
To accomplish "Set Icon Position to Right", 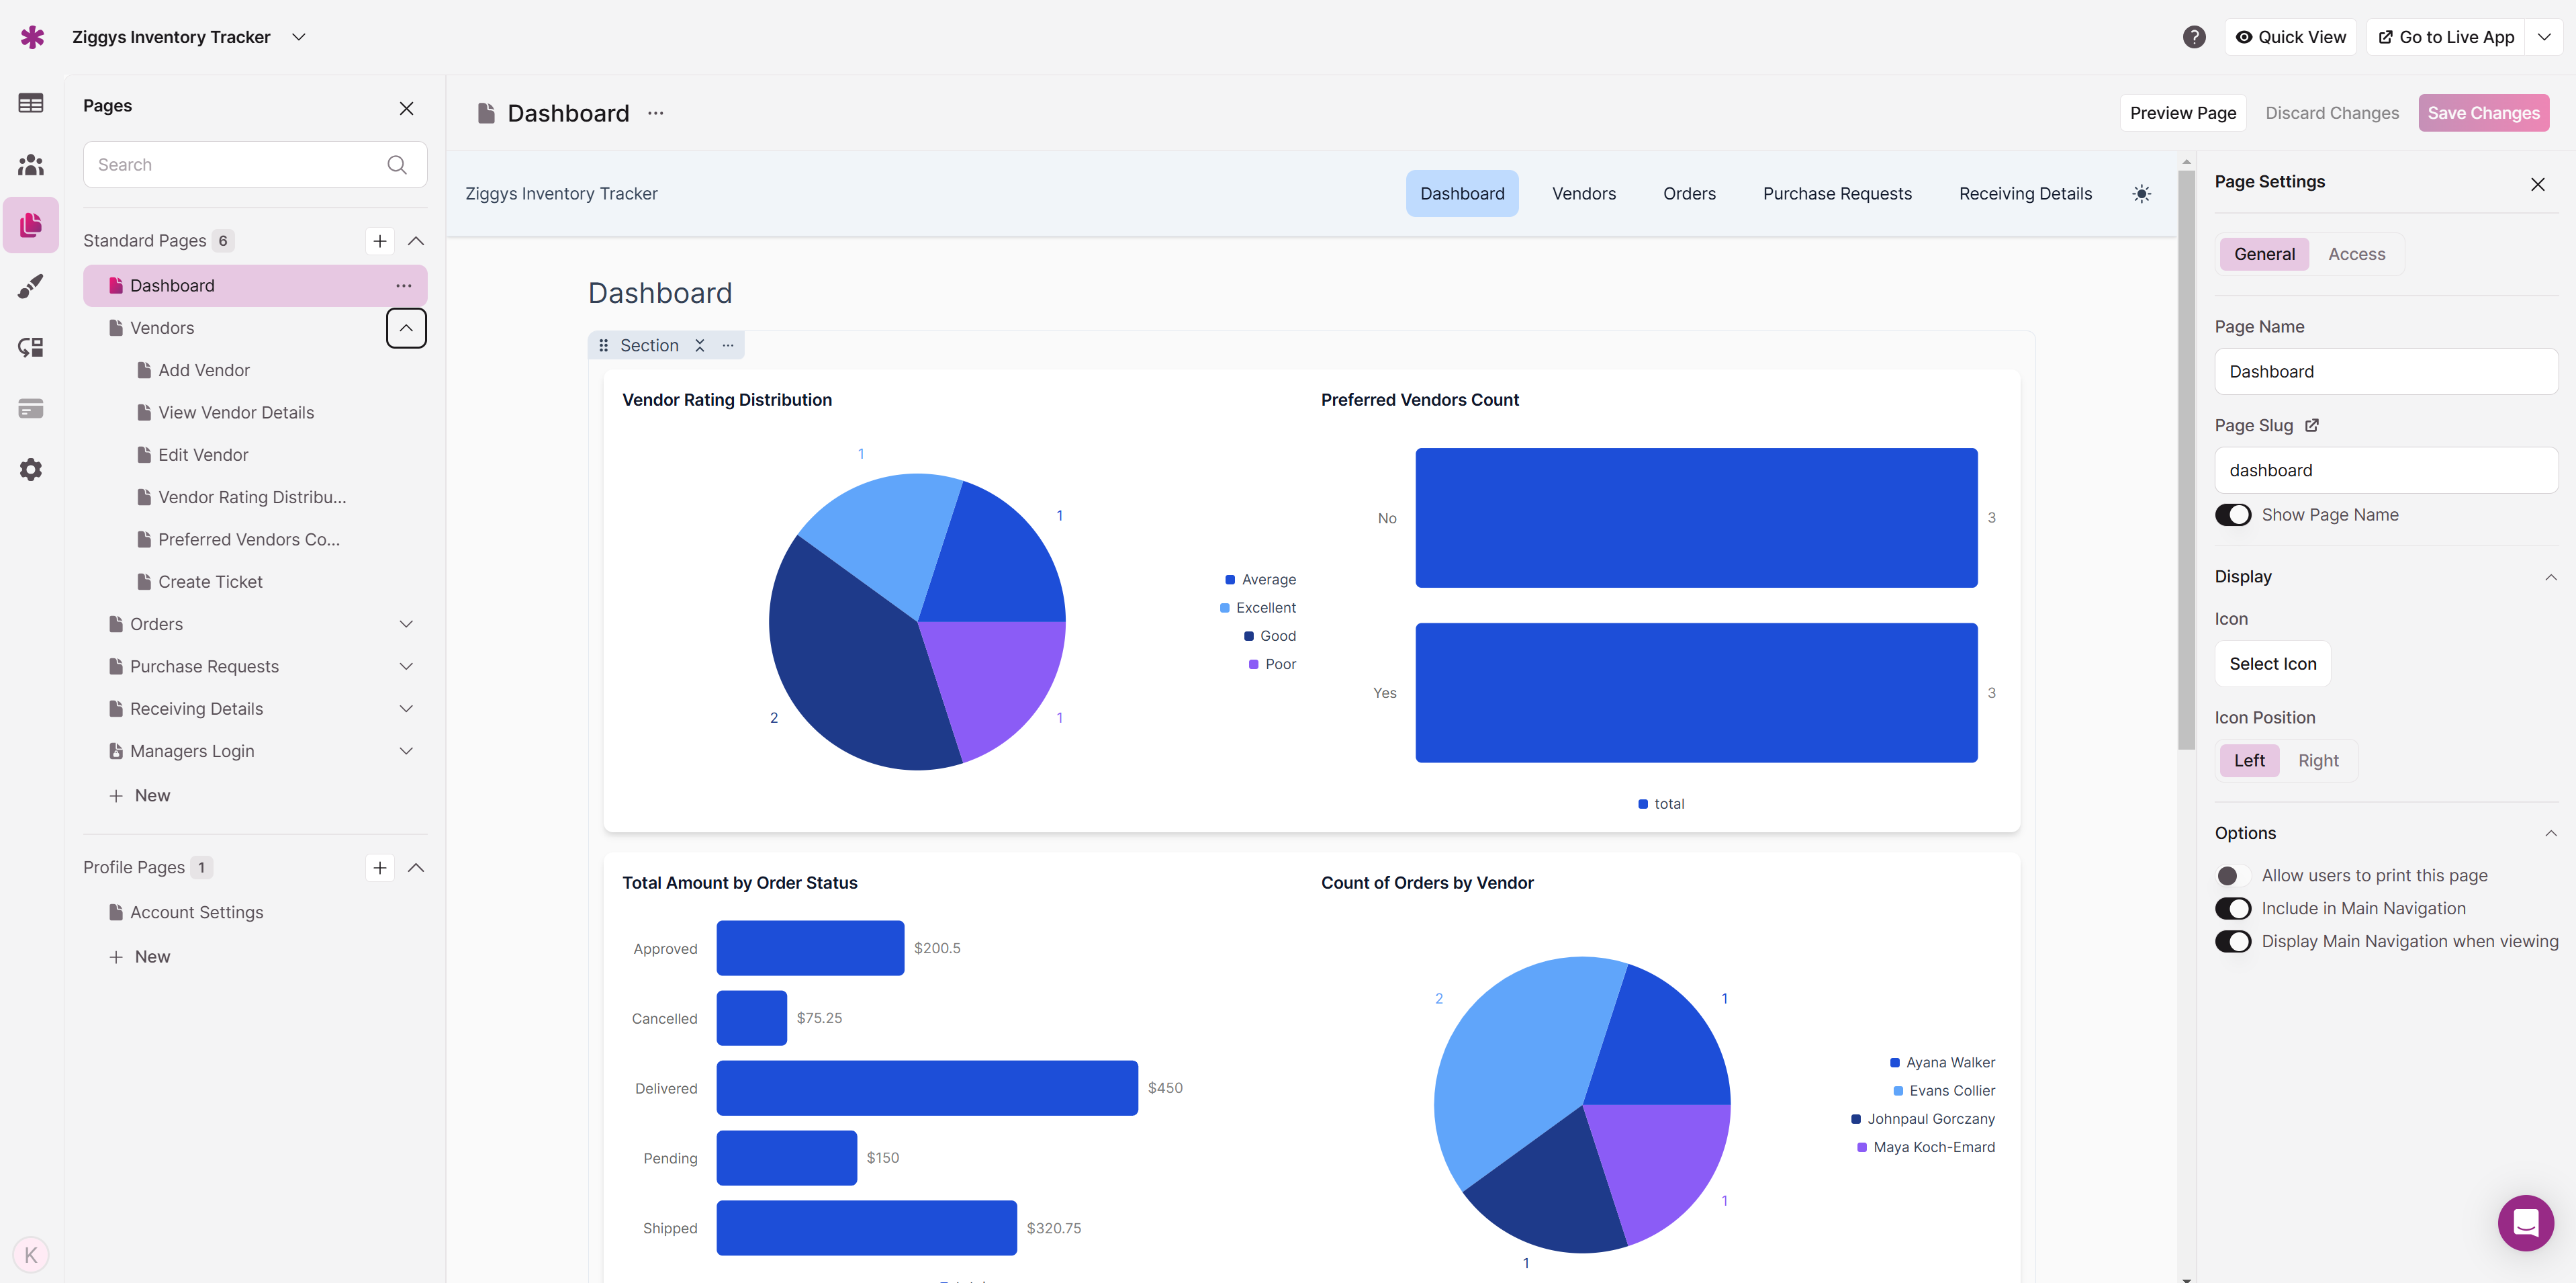I will click(x=2318, y=761).
